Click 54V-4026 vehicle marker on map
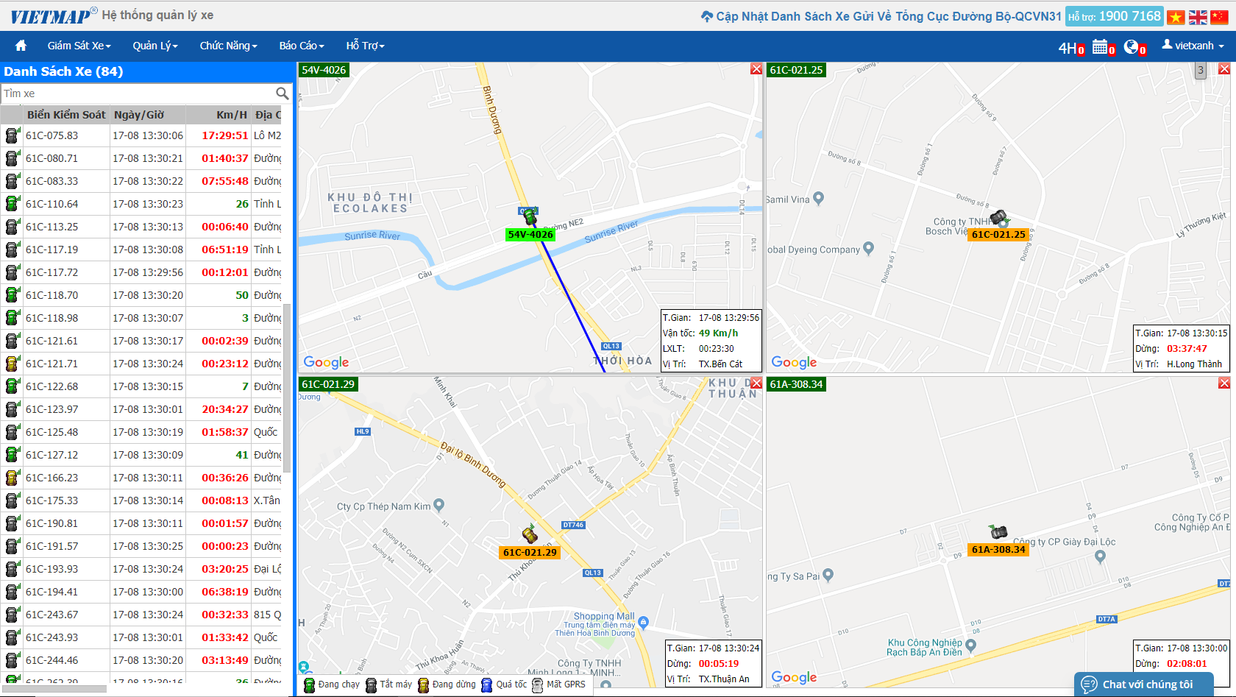This screenshot has width=1236, height=697. tap(530, 217)
